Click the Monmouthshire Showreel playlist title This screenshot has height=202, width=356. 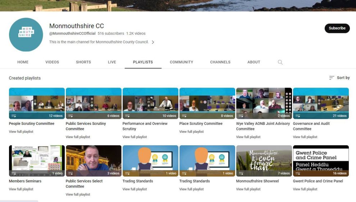[257, 181]
